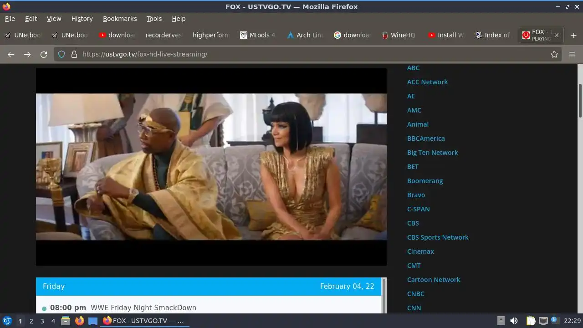Open the Bravo channel link
Image resolution: width=583 pixels, height=328 pixels.
coord(416,195)
